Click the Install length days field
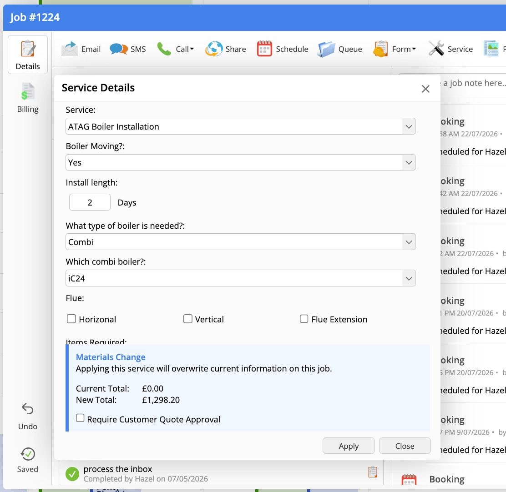Screen dimensions: 506x492 (x=90, y=202)
